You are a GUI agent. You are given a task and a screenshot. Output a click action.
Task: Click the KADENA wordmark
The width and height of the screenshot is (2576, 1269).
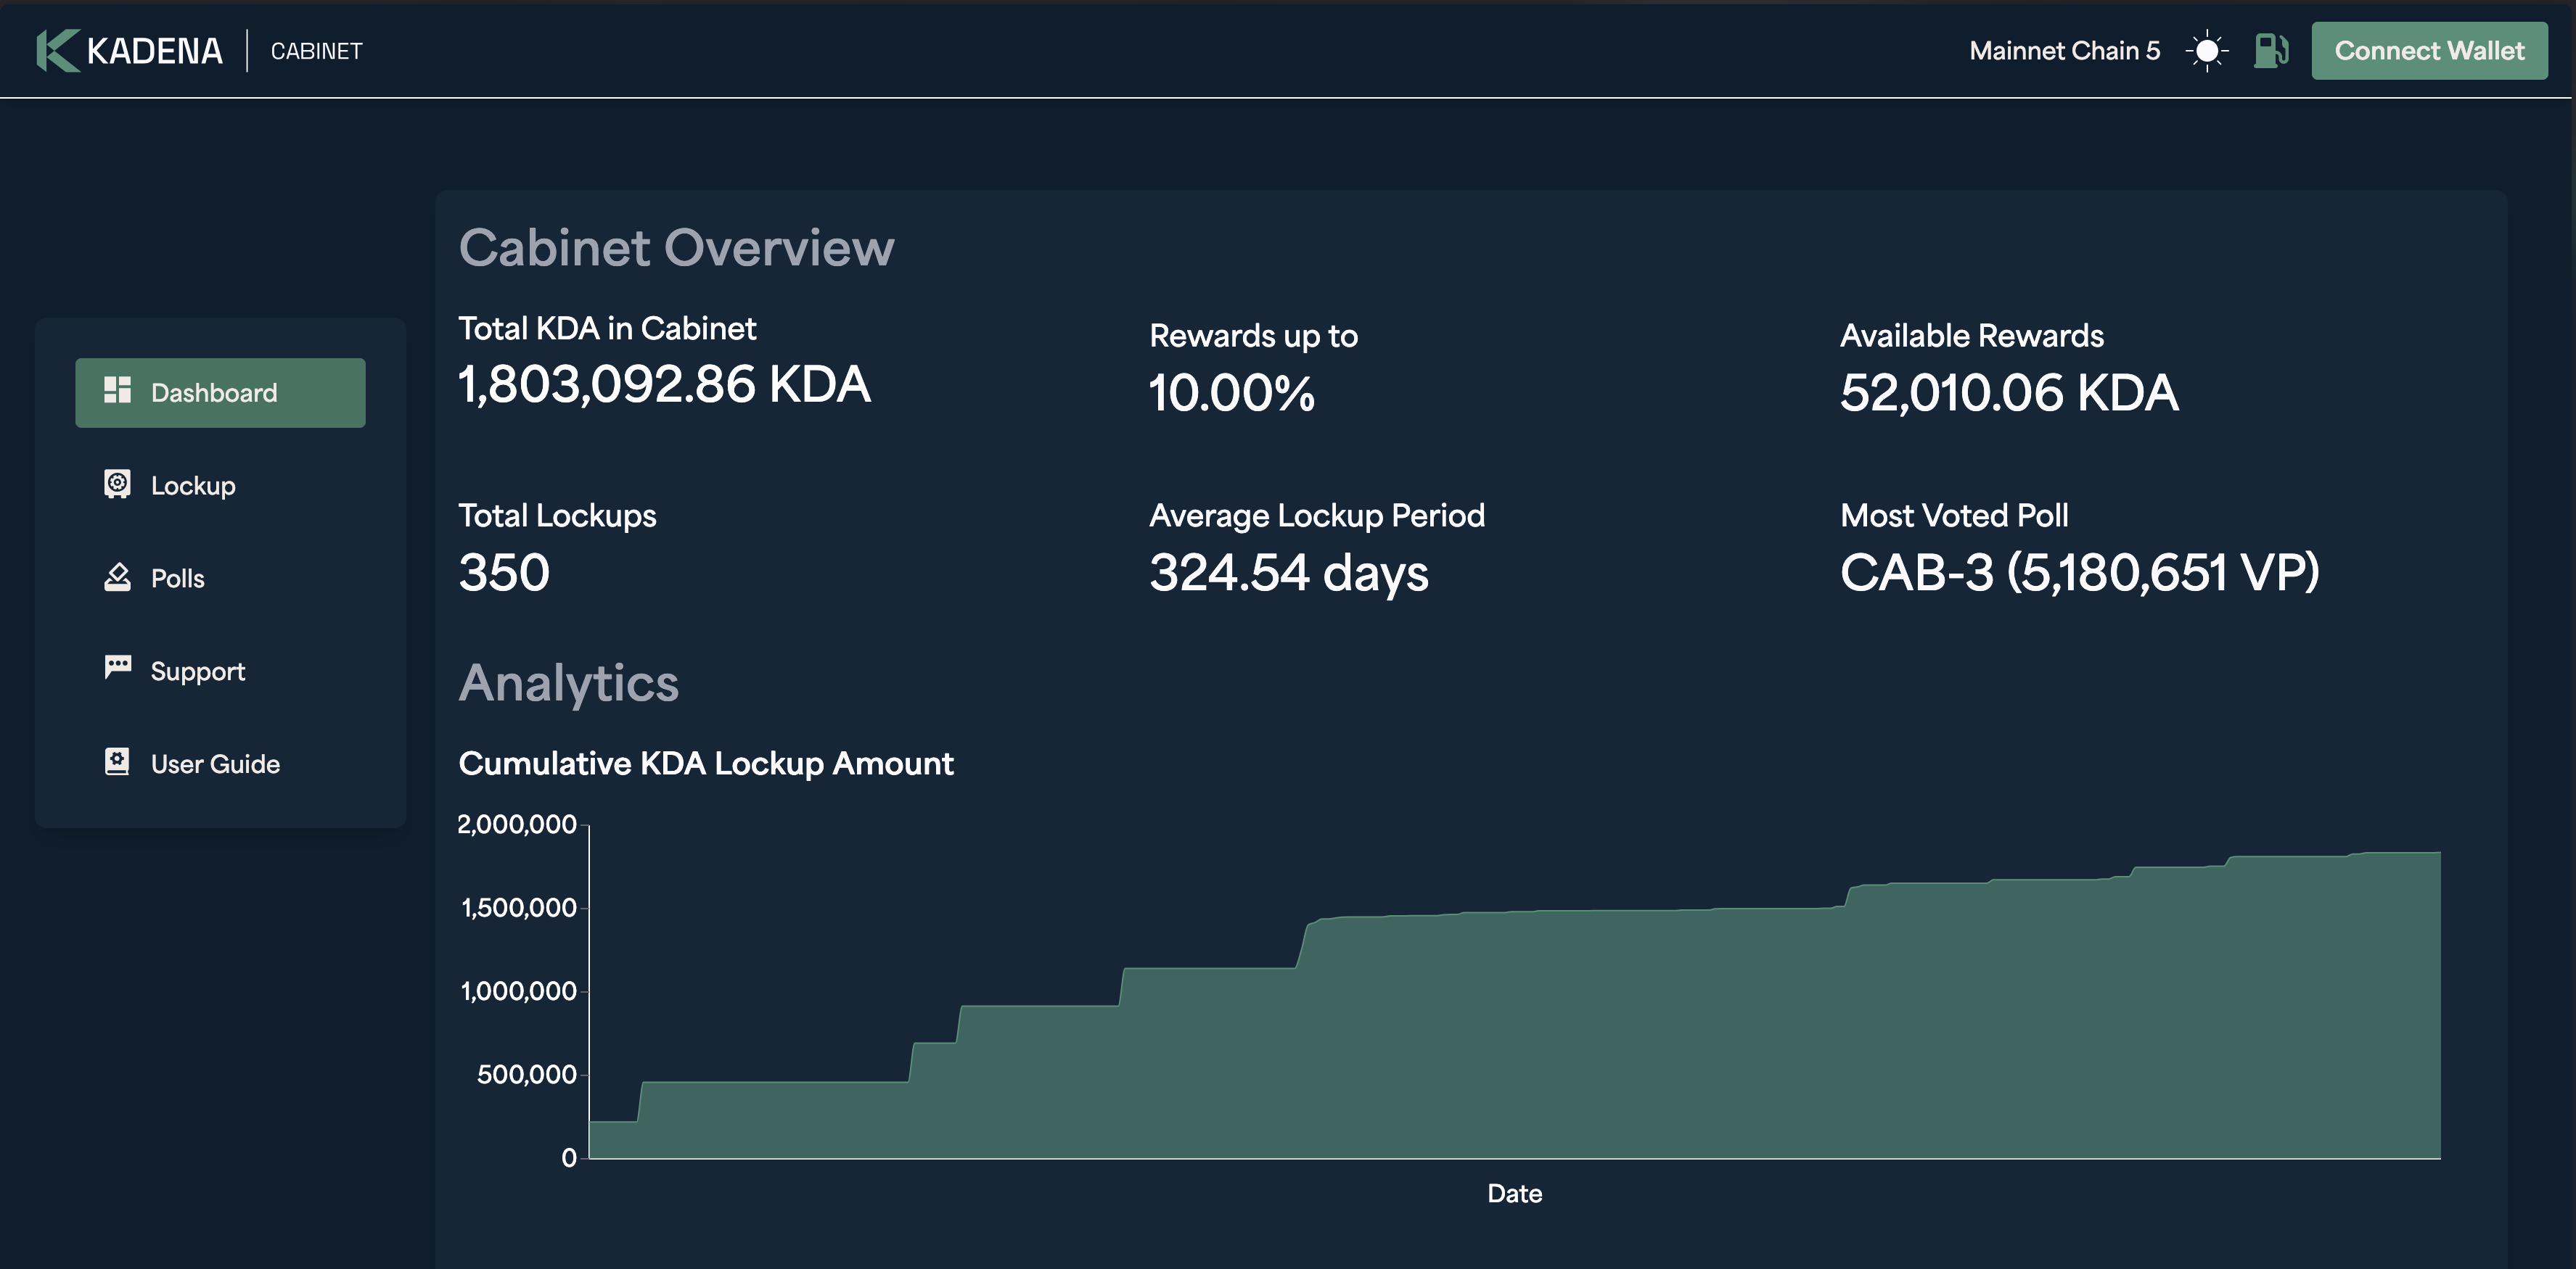coord(154,51)
